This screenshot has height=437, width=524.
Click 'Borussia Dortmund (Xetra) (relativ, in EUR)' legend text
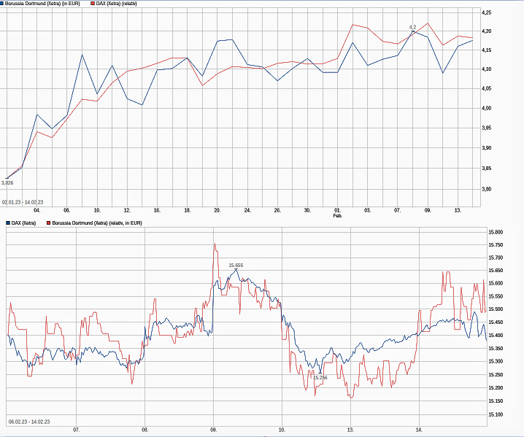click(97, 223)
